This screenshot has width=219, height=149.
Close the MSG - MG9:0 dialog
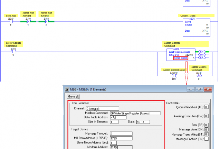point(208,89)
